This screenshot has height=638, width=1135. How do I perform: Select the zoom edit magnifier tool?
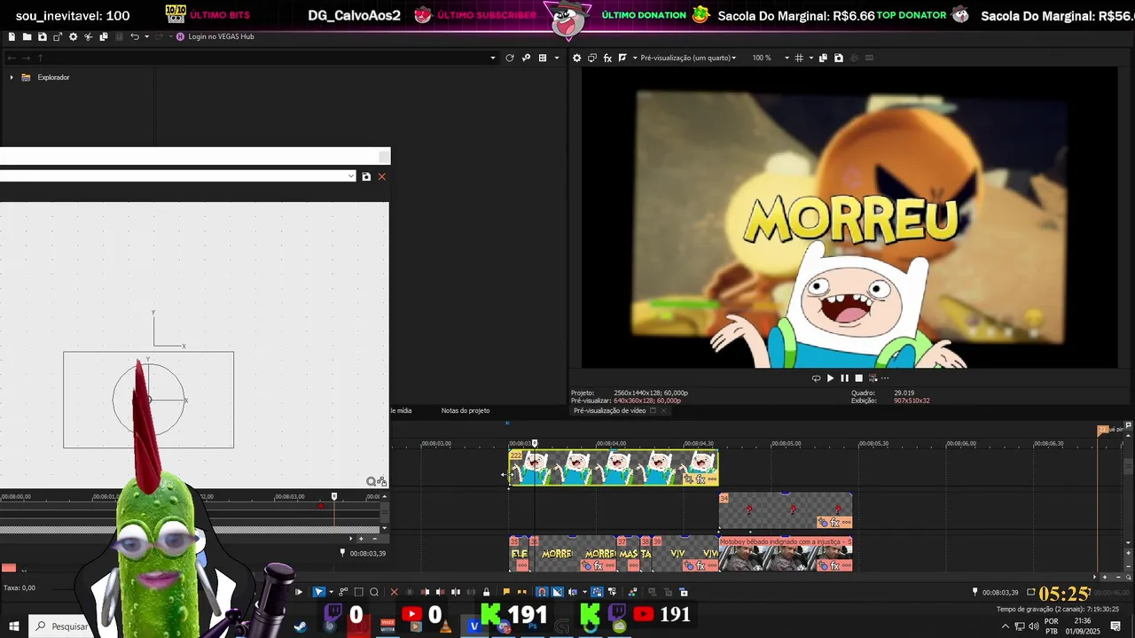pyautogui.click(x=373, y=592)
